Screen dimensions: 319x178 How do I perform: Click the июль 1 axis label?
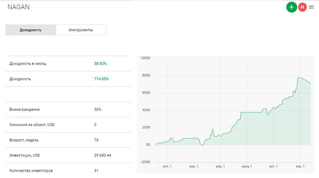(246, 166)
